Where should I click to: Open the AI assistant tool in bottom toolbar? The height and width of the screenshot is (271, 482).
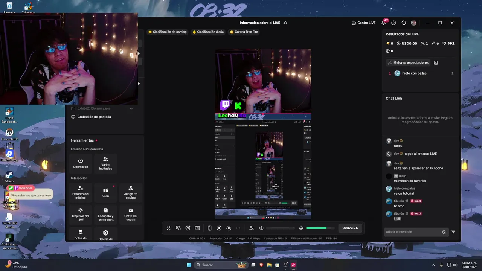pos(188,228)
